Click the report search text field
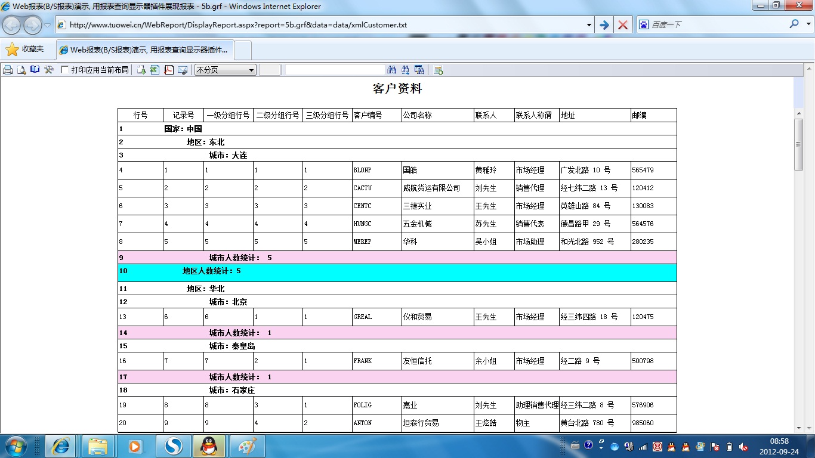The height and width of the screenshot is (458, 815). (334, 70)
